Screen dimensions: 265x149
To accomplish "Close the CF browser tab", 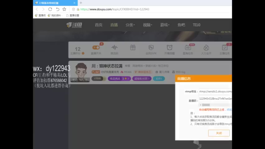I will [74, 3].
